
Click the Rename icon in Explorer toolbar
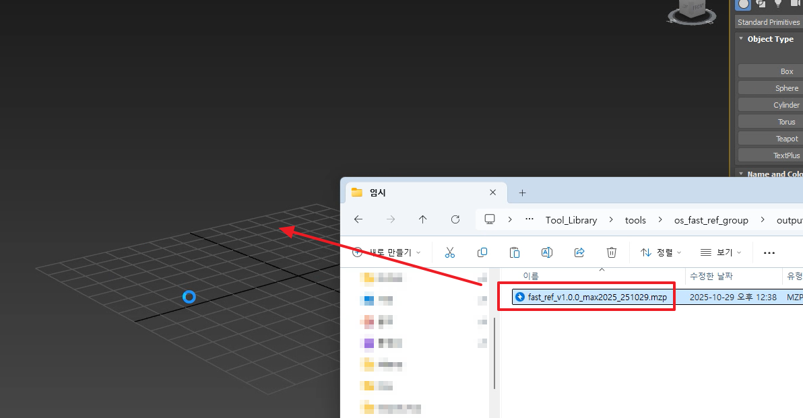click(547, 252)
